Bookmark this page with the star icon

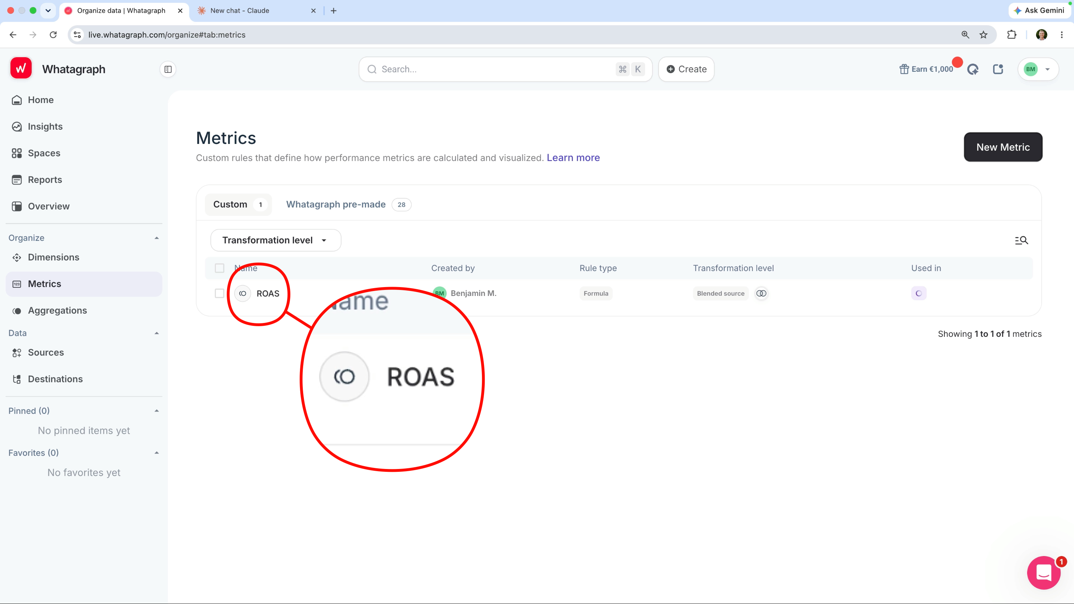pos(983,34)
